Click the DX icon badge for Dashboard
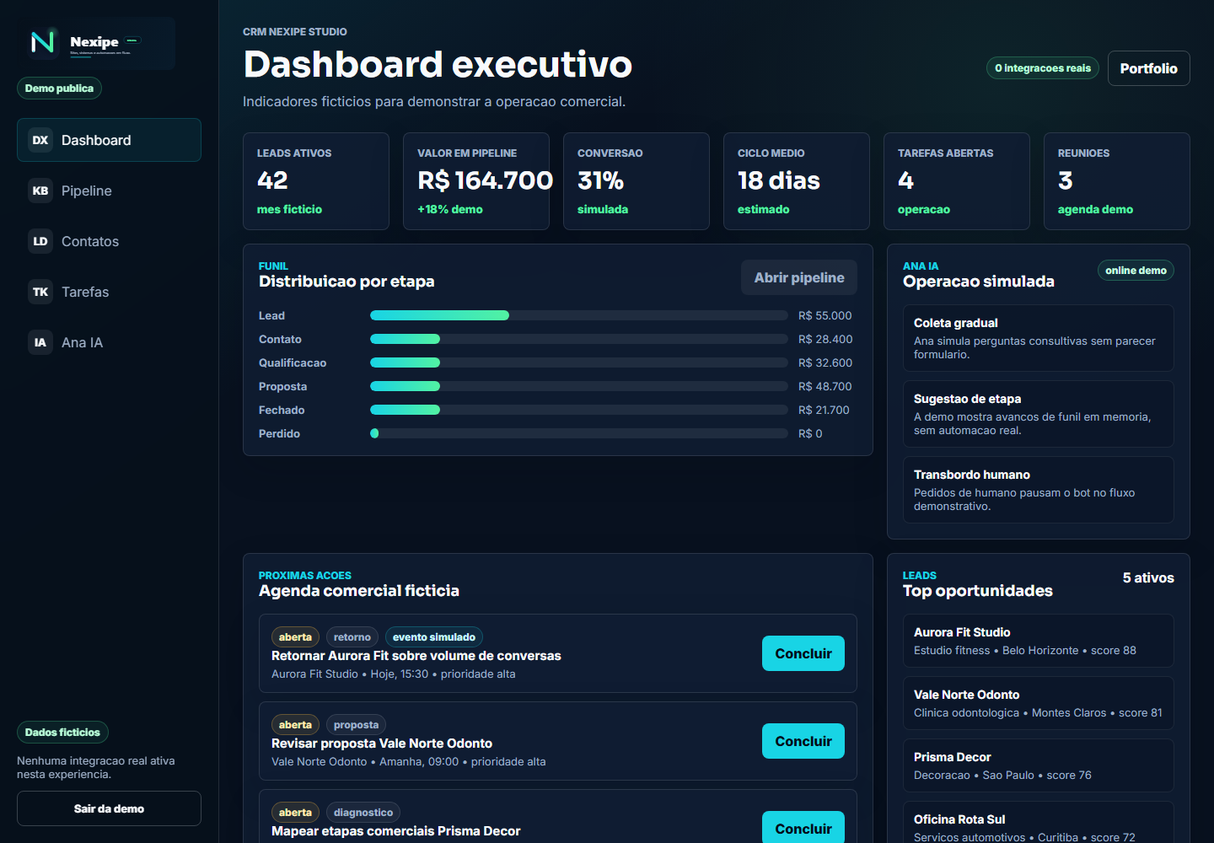The width and height of the screenshot is (1214, 843). click(x=40, y=140)
